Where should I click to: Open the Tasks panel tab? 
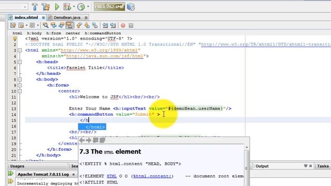(x=323, y=166)
